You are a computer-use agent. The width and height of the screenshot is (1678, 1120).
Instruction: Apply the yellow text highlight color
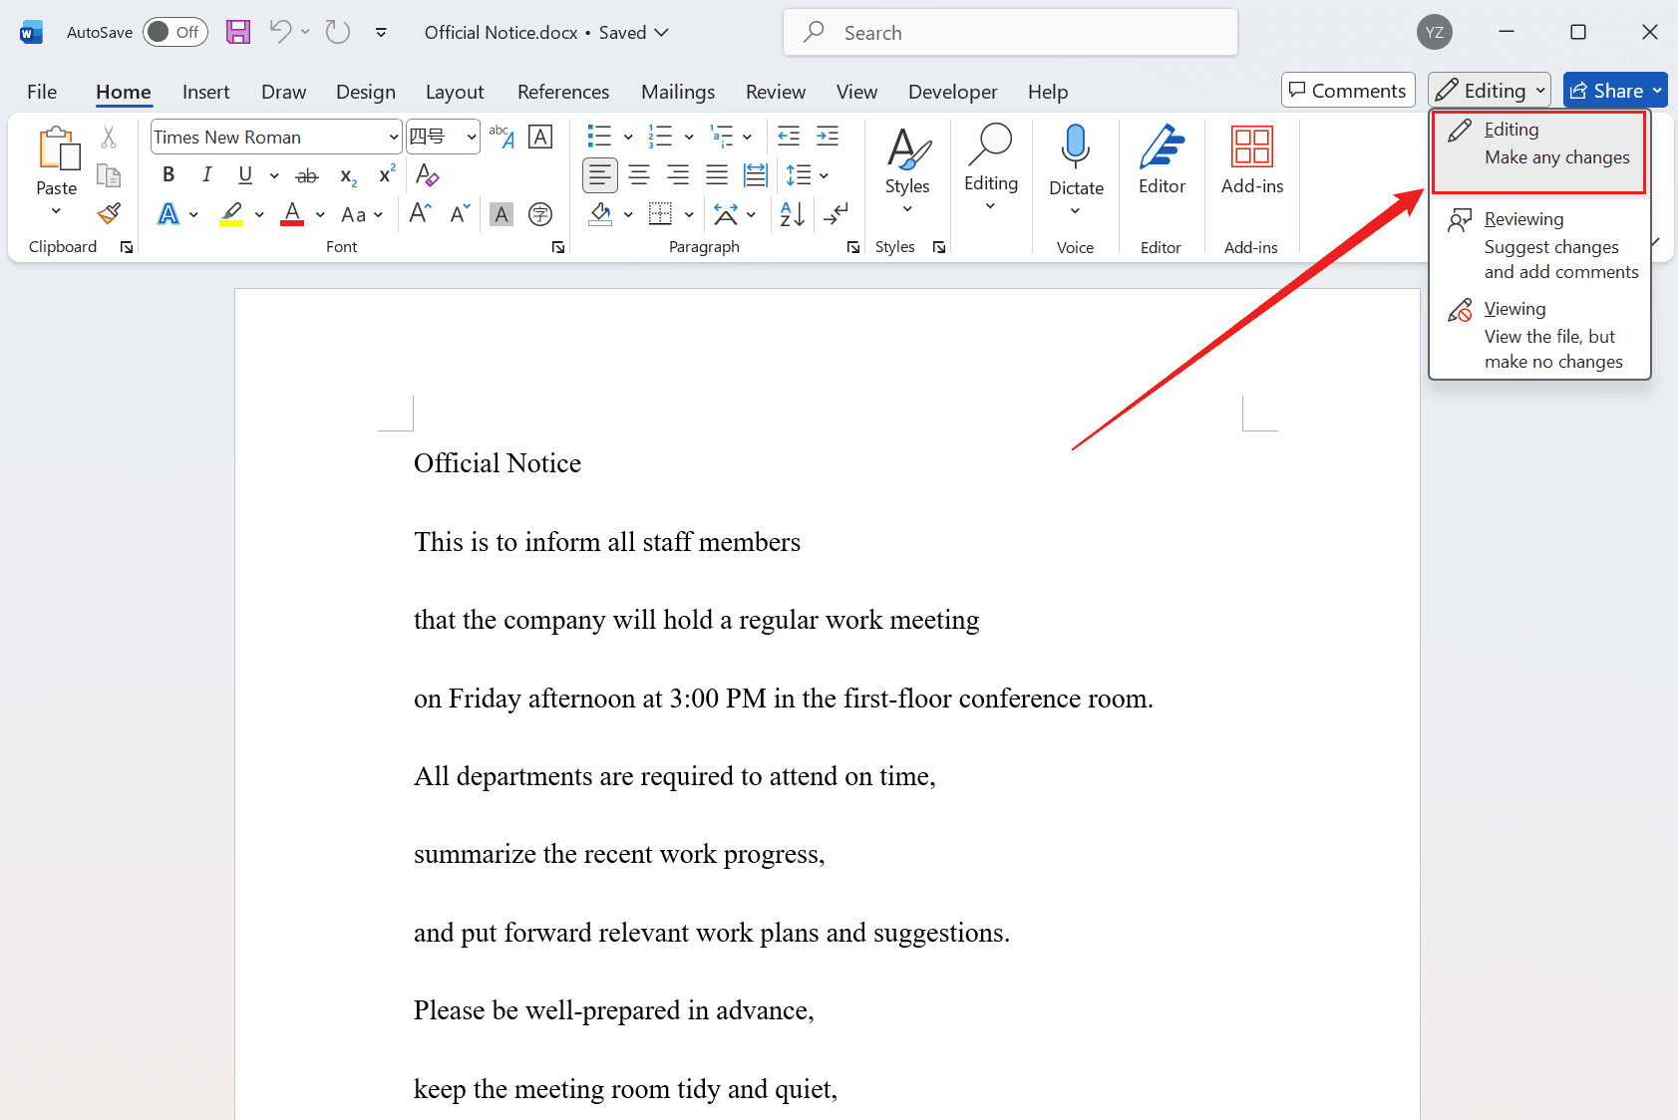coord(231,214)
